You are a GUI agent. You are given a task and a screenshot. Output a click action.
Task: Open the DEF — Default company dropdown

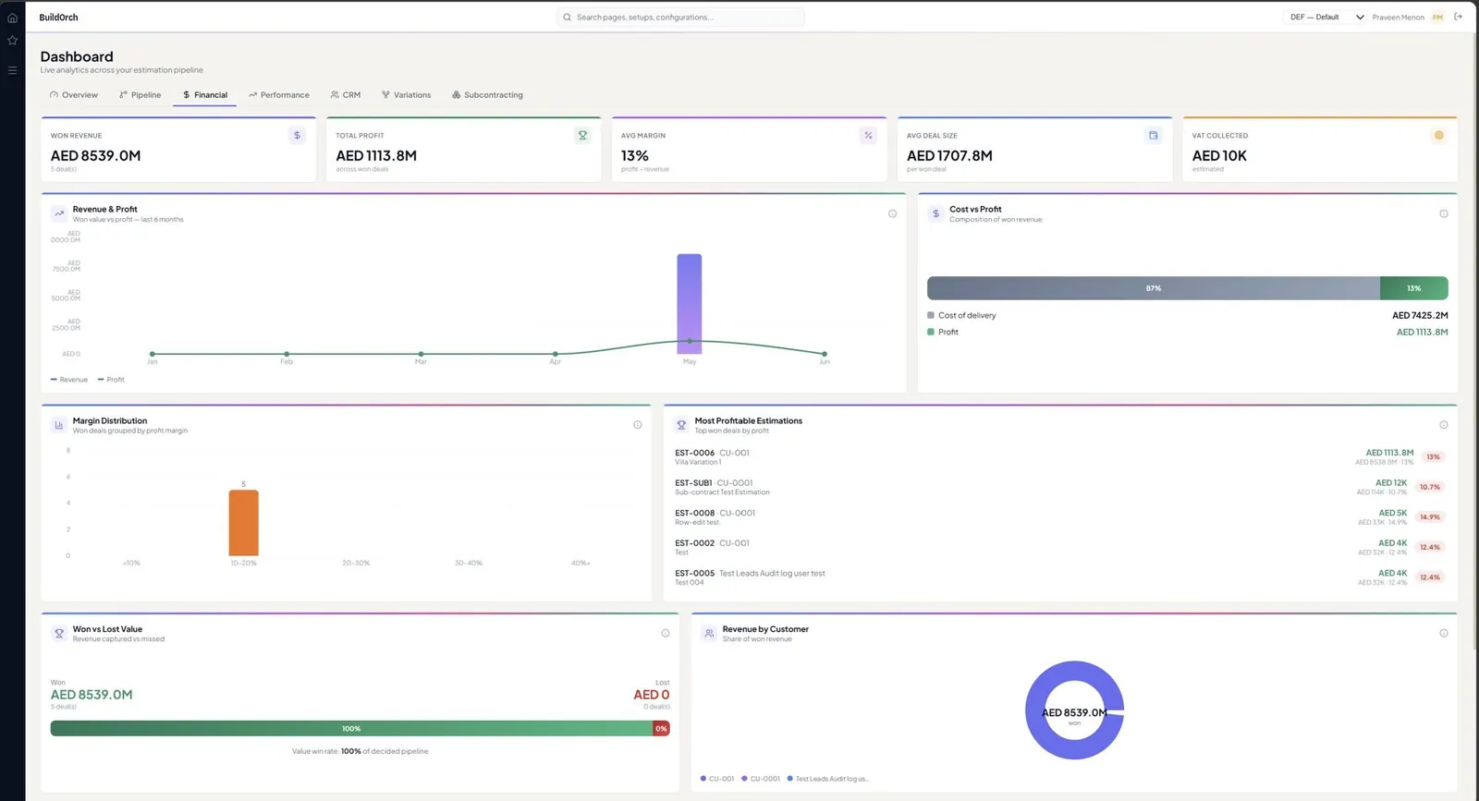click(x=1326, y=18)
